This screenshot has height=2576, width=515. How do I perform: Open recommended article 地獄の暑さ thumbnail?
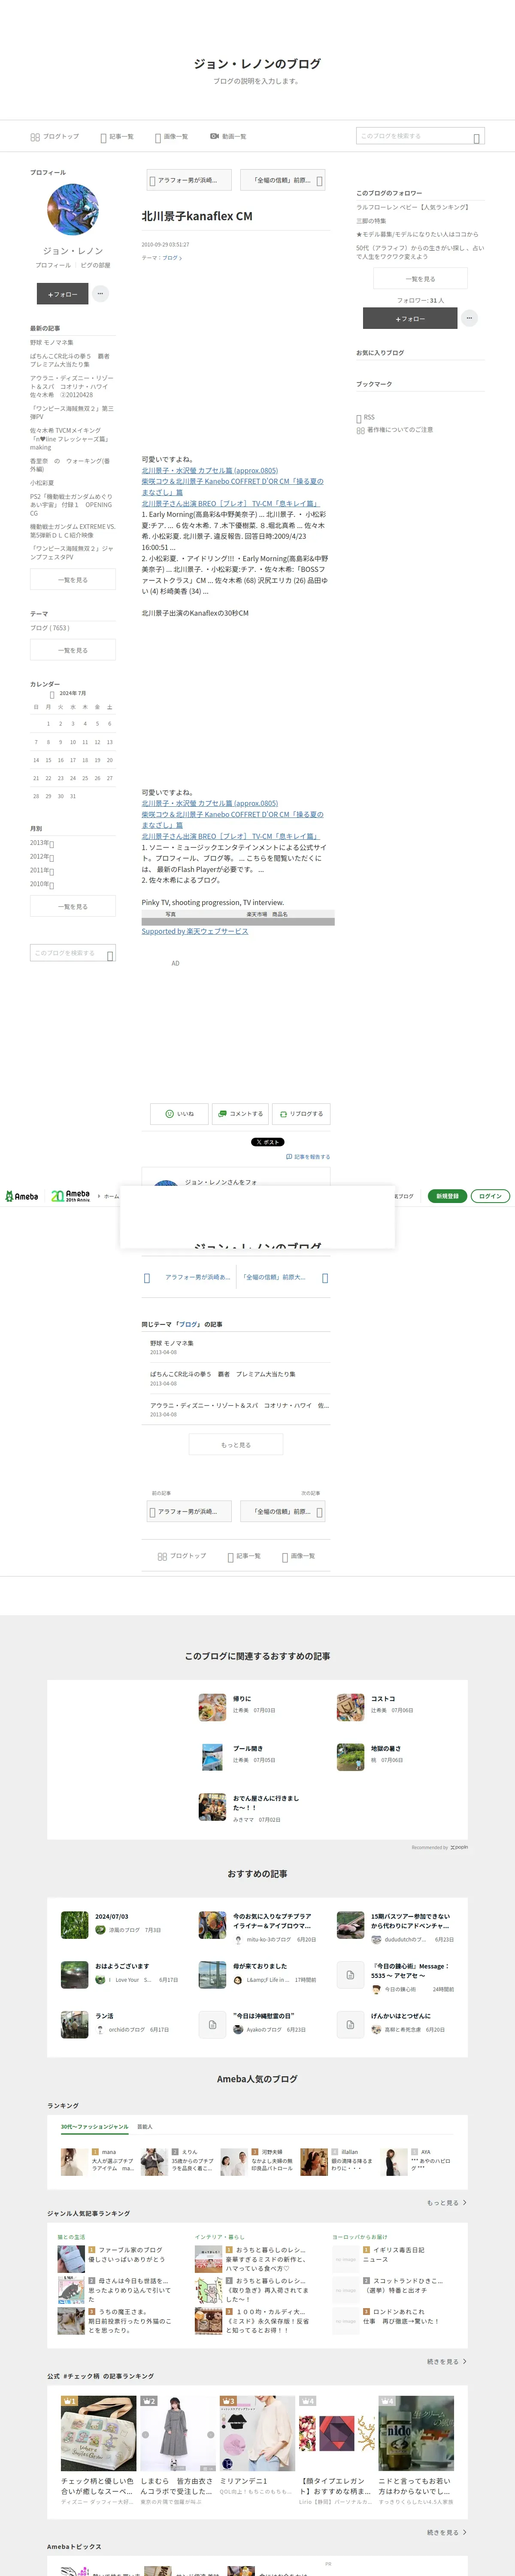(350, 1756)
